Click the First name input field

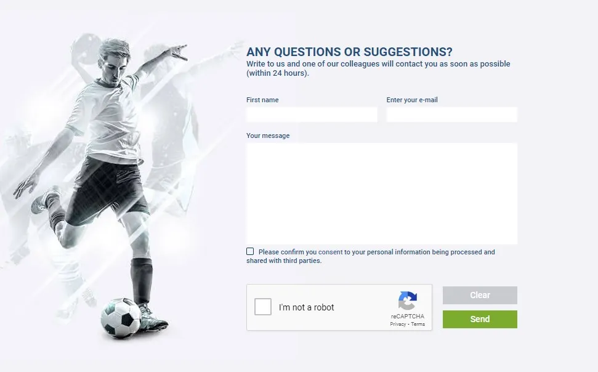point(311,114)
